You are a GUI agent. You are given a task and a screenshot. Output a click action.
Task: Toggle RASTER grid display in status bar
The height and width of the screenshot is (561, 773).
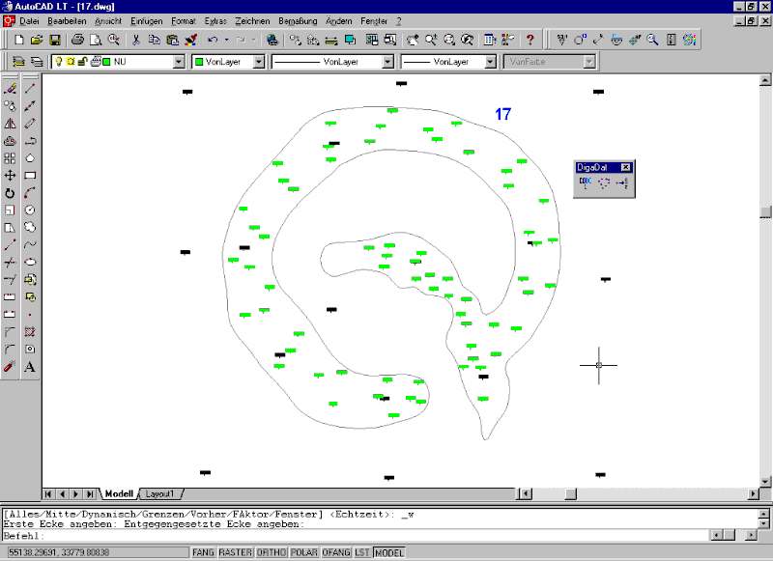(x=236, y=553)
